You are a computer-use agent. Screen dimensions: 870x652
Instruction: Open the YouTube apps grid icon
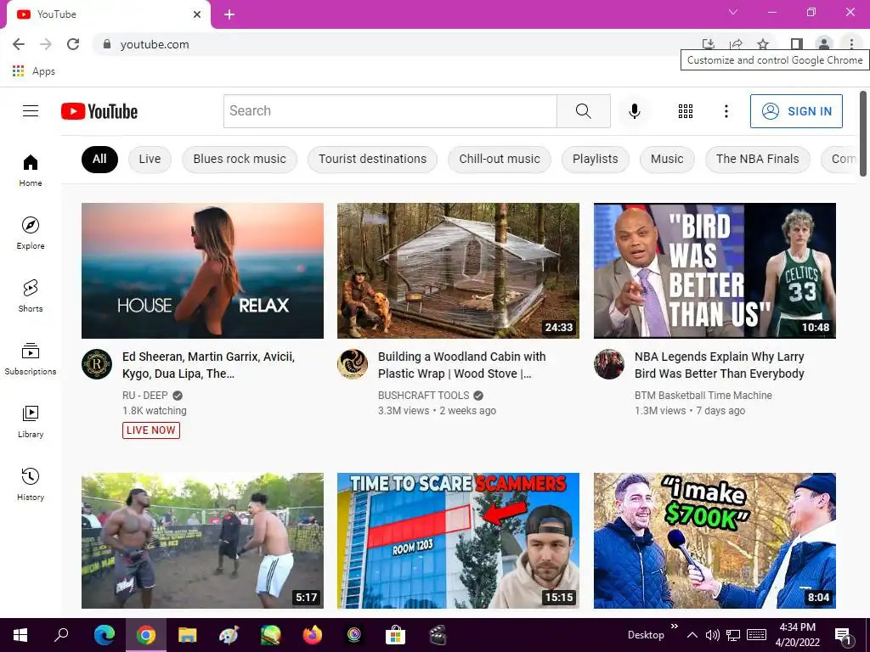point(686,111)
